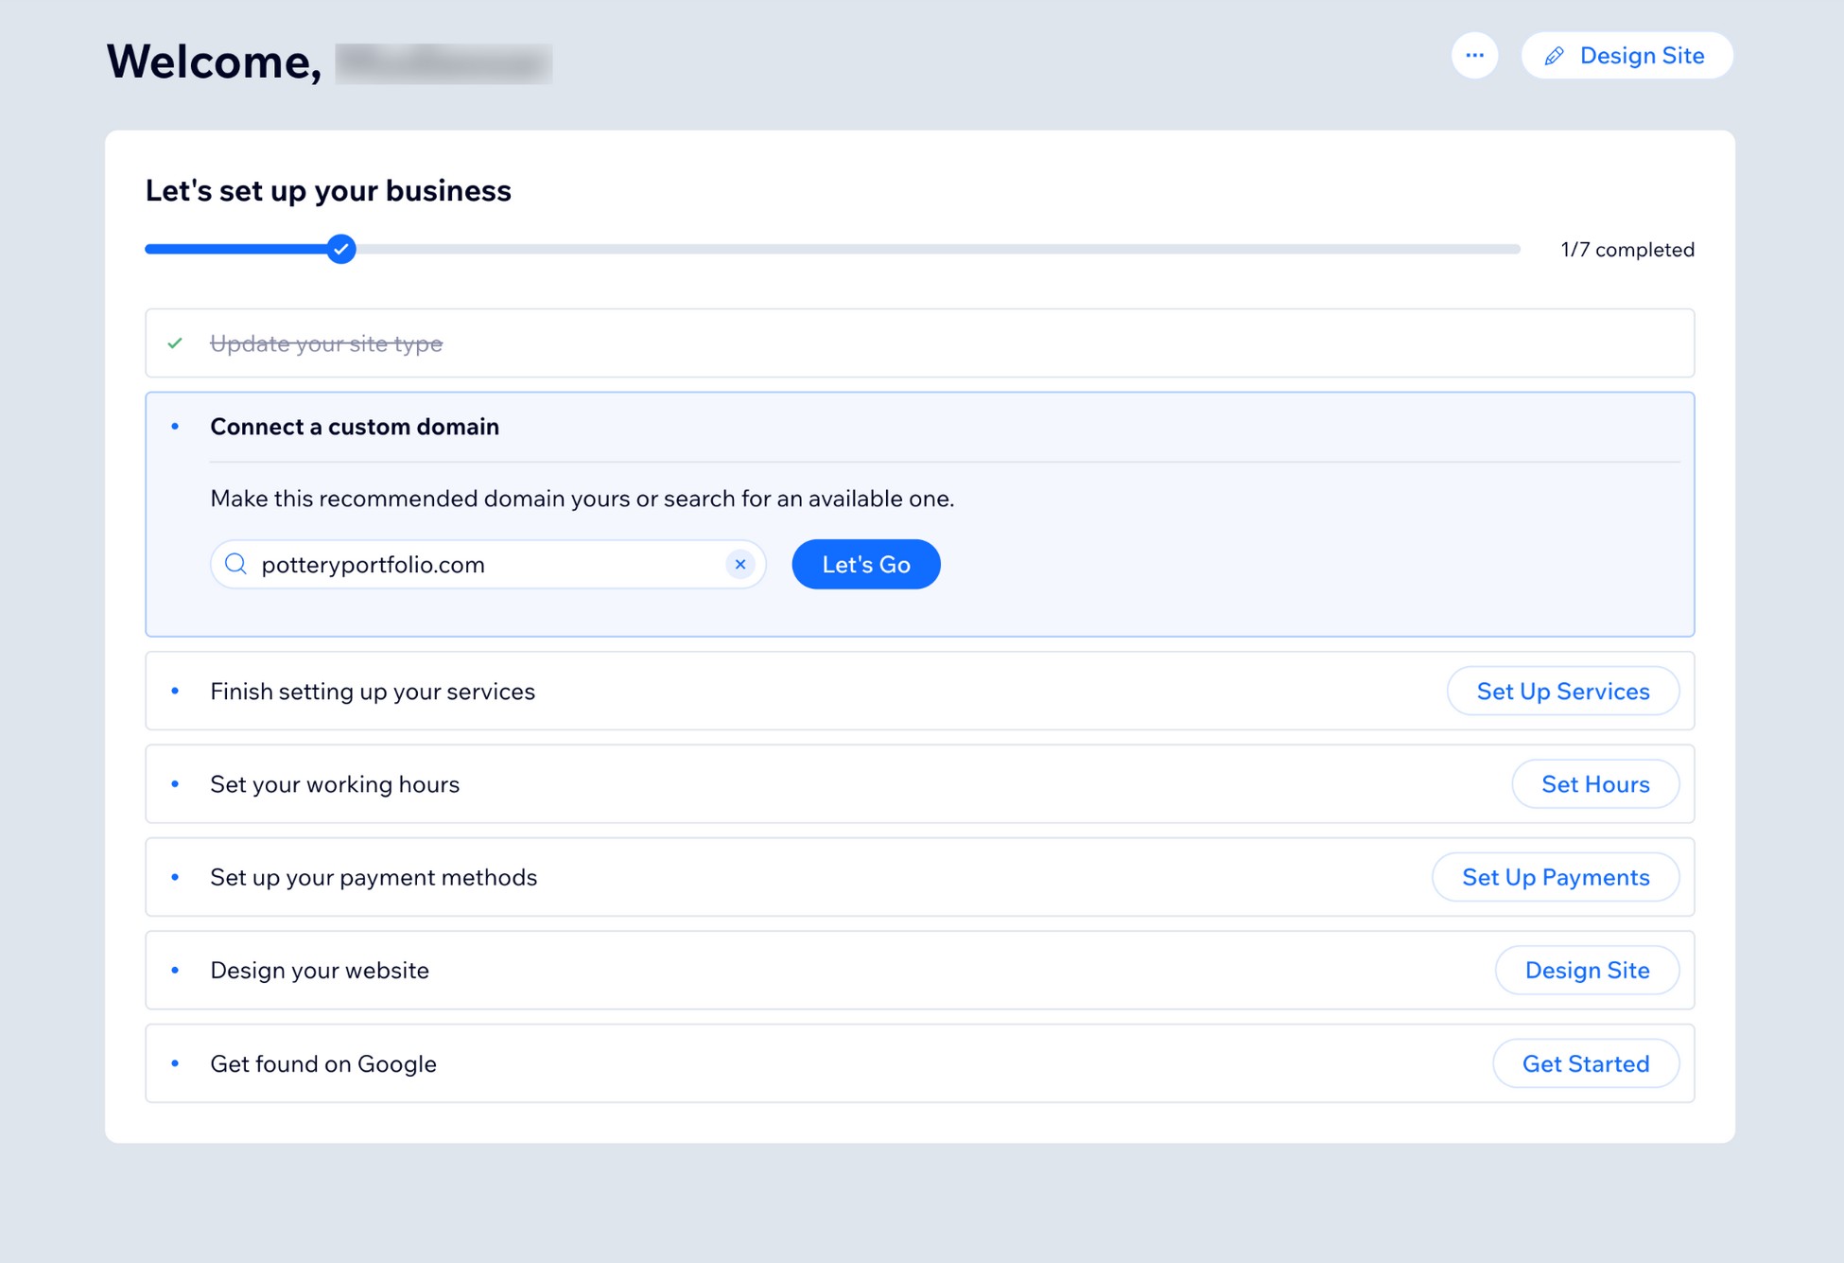Click Get Started for Google visibility
The width and height of the screenshot is (1844, 1263).
point(1586,1063)
